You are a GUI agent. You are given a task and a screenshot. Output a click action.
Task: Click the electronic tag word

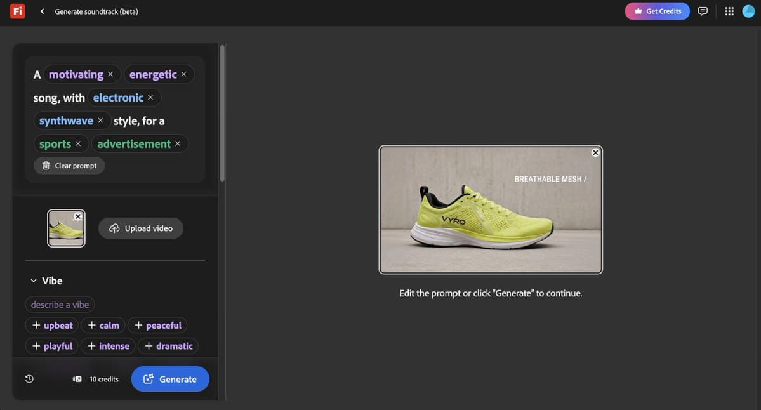(118, 98)
